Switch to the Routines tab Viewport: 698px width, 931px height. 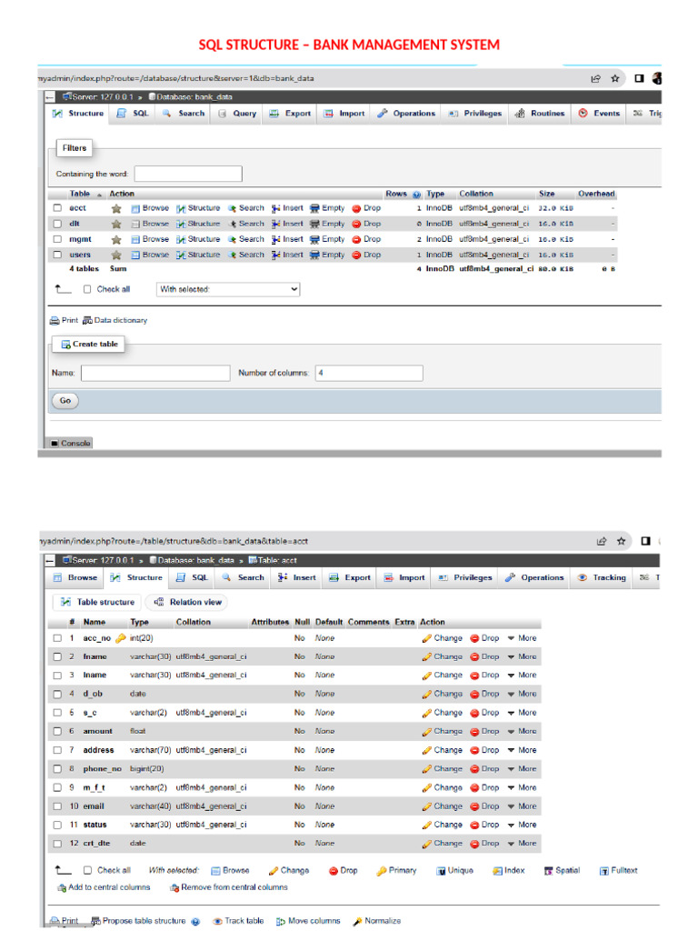click(x=540, y=114)
